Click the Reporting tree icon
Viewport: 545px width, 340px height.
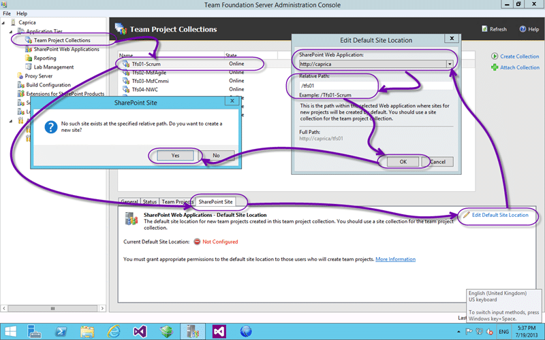point(29,58)
